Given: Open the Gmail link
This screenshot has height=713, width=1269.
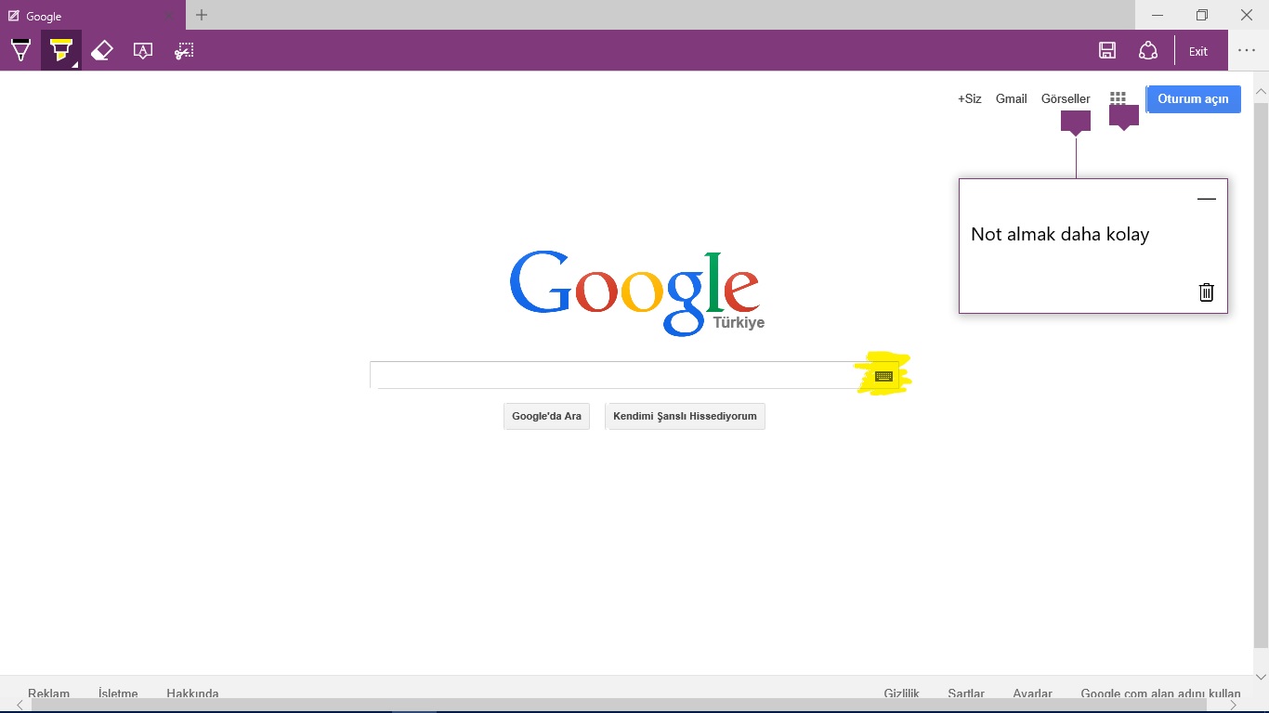Looking at the screenshot, I should pos(1011,99).
